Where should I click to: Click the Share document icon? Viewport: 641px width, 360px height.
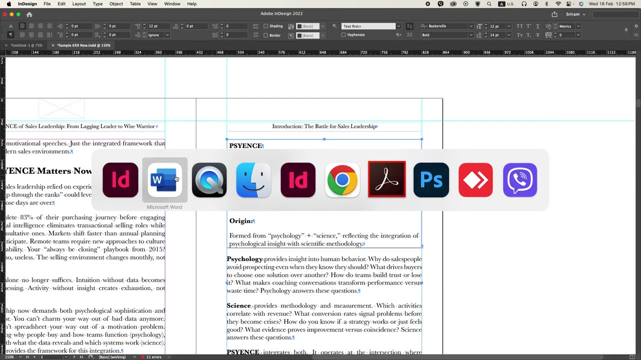(x=554, y=14)
